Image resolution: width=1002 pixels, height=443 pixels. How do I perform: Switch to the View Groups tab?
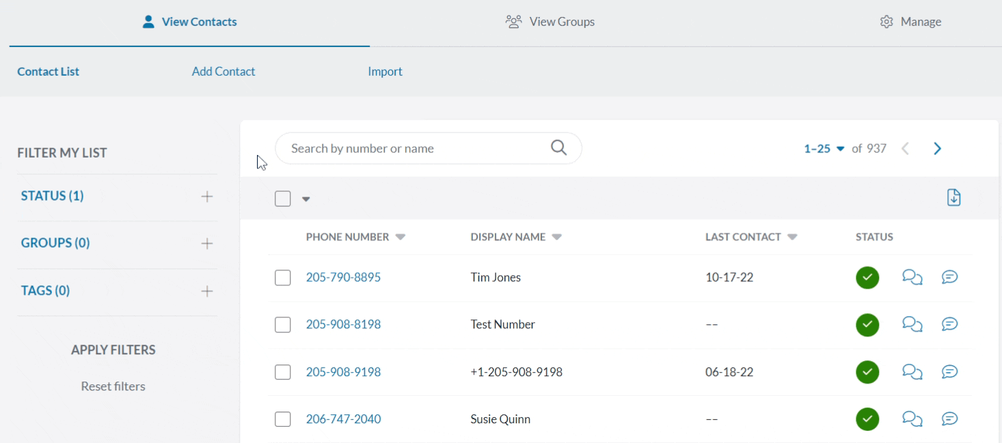click(550, 21)
